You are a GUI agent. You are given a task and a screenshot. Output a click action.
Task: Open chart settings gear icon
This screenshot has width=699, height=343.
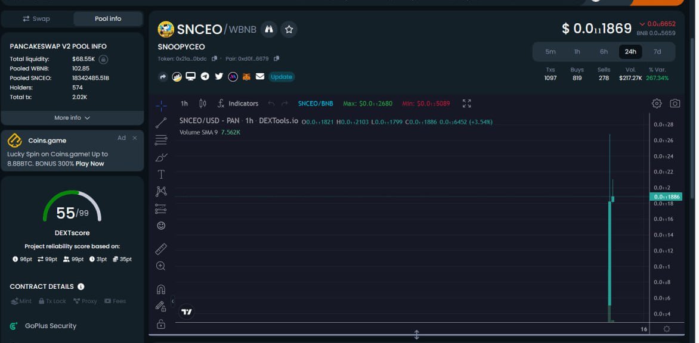pyautogui.click(x=657, y=104)
